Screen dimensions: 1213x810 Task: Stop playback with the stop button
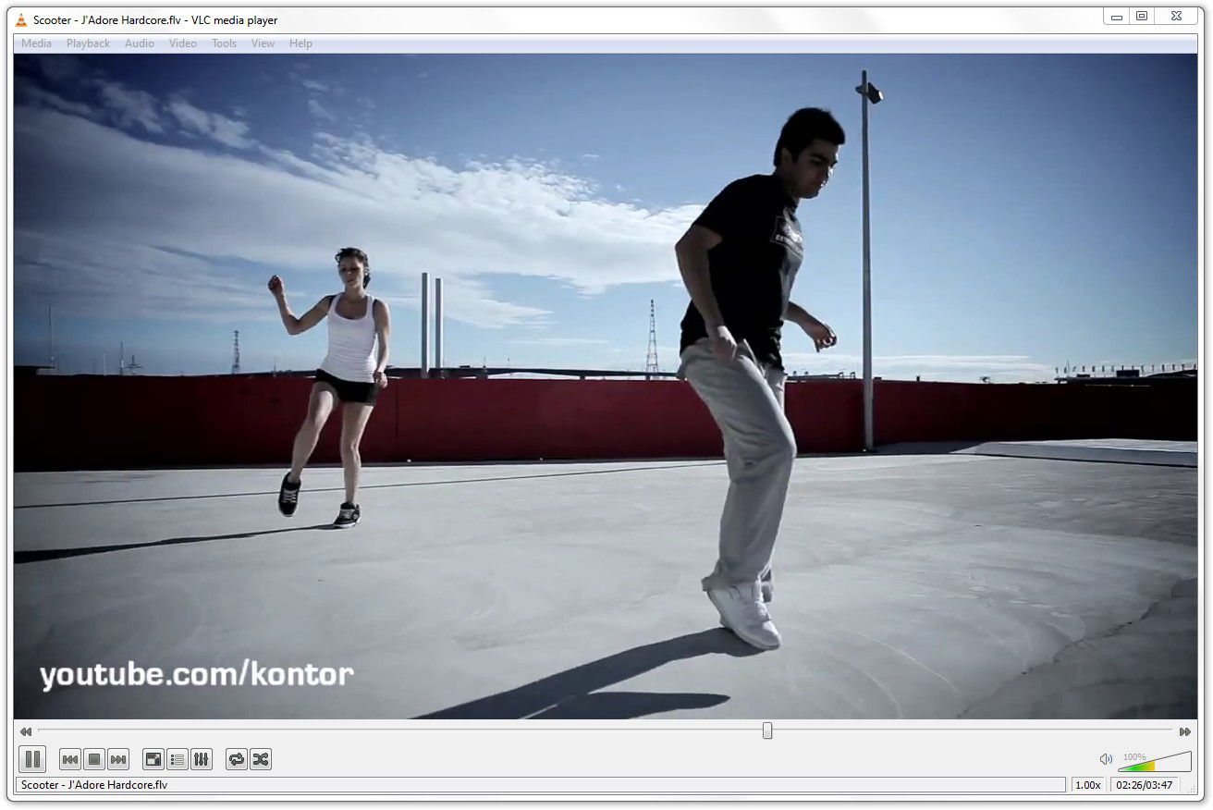tap(93, 760)
